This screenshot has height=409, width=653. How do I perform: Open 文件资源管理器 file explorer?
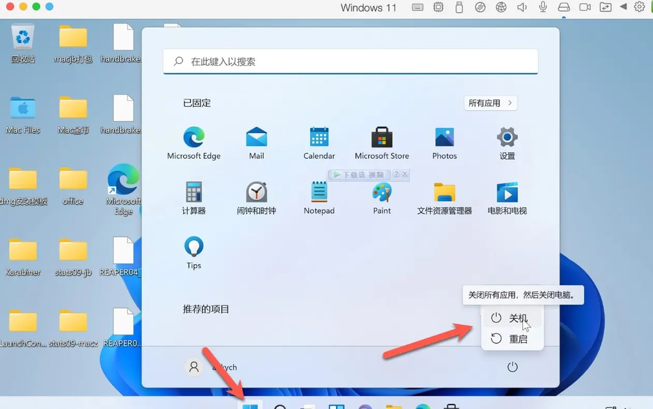(x=445, y=198)
